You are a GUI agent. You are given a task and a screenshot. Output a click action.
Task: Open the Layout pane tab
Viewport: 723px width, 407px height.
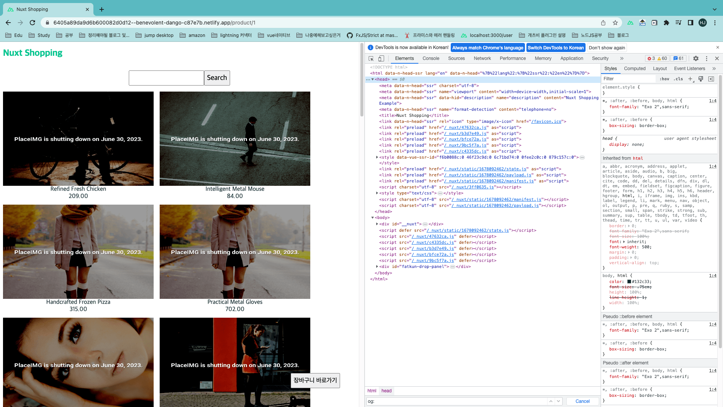point(660,69)
